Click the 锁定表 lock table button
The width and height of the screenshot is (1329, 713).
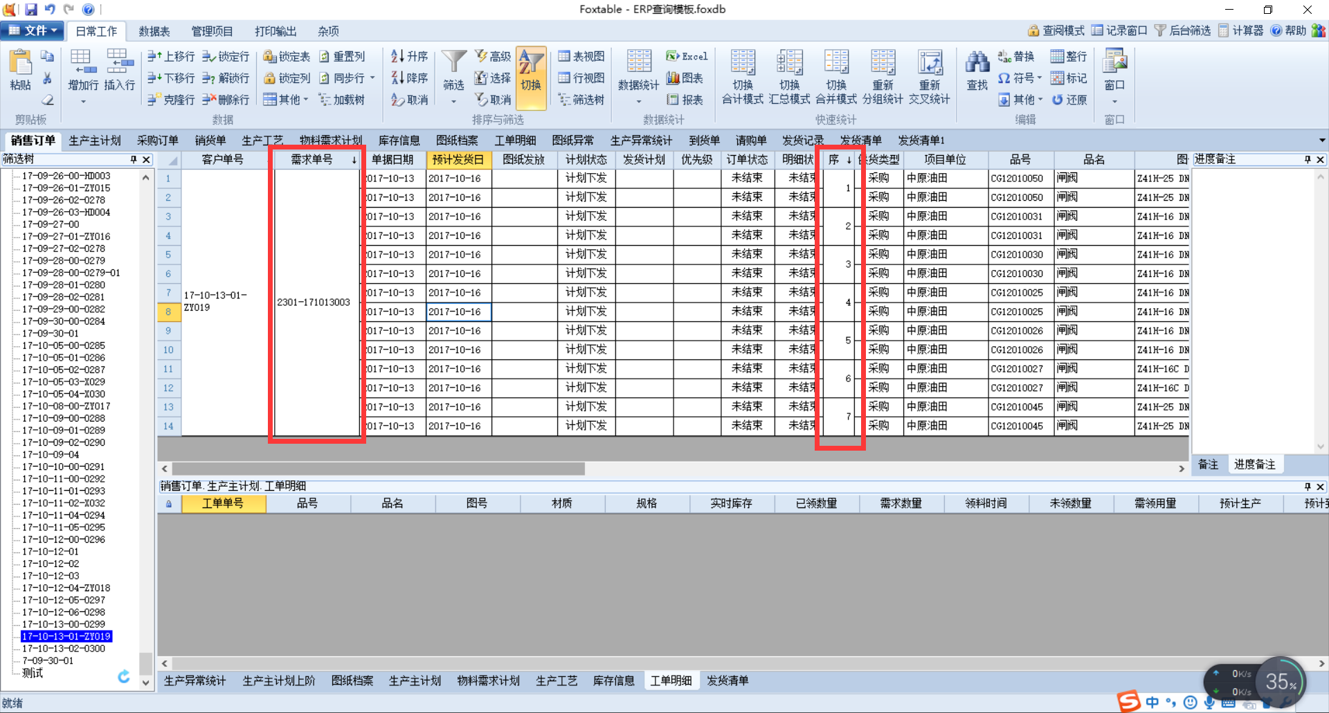[287, 57]
